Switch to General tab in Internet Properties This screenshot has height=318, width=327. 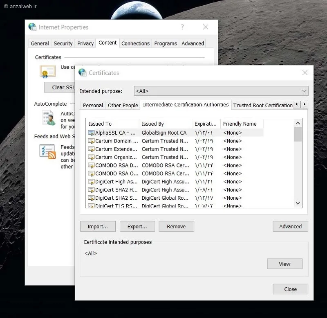click(40, 43)
